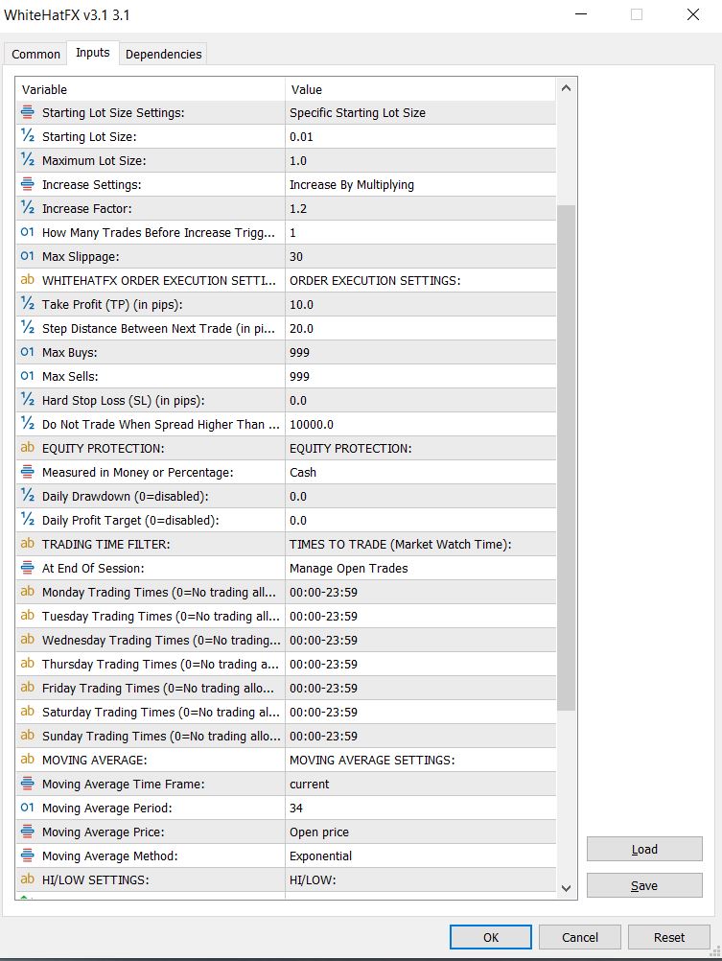The height and width of the screenshot is (961, 722).
Task: Click the integer icon beside Max Slippage
Action: (28, 255)
